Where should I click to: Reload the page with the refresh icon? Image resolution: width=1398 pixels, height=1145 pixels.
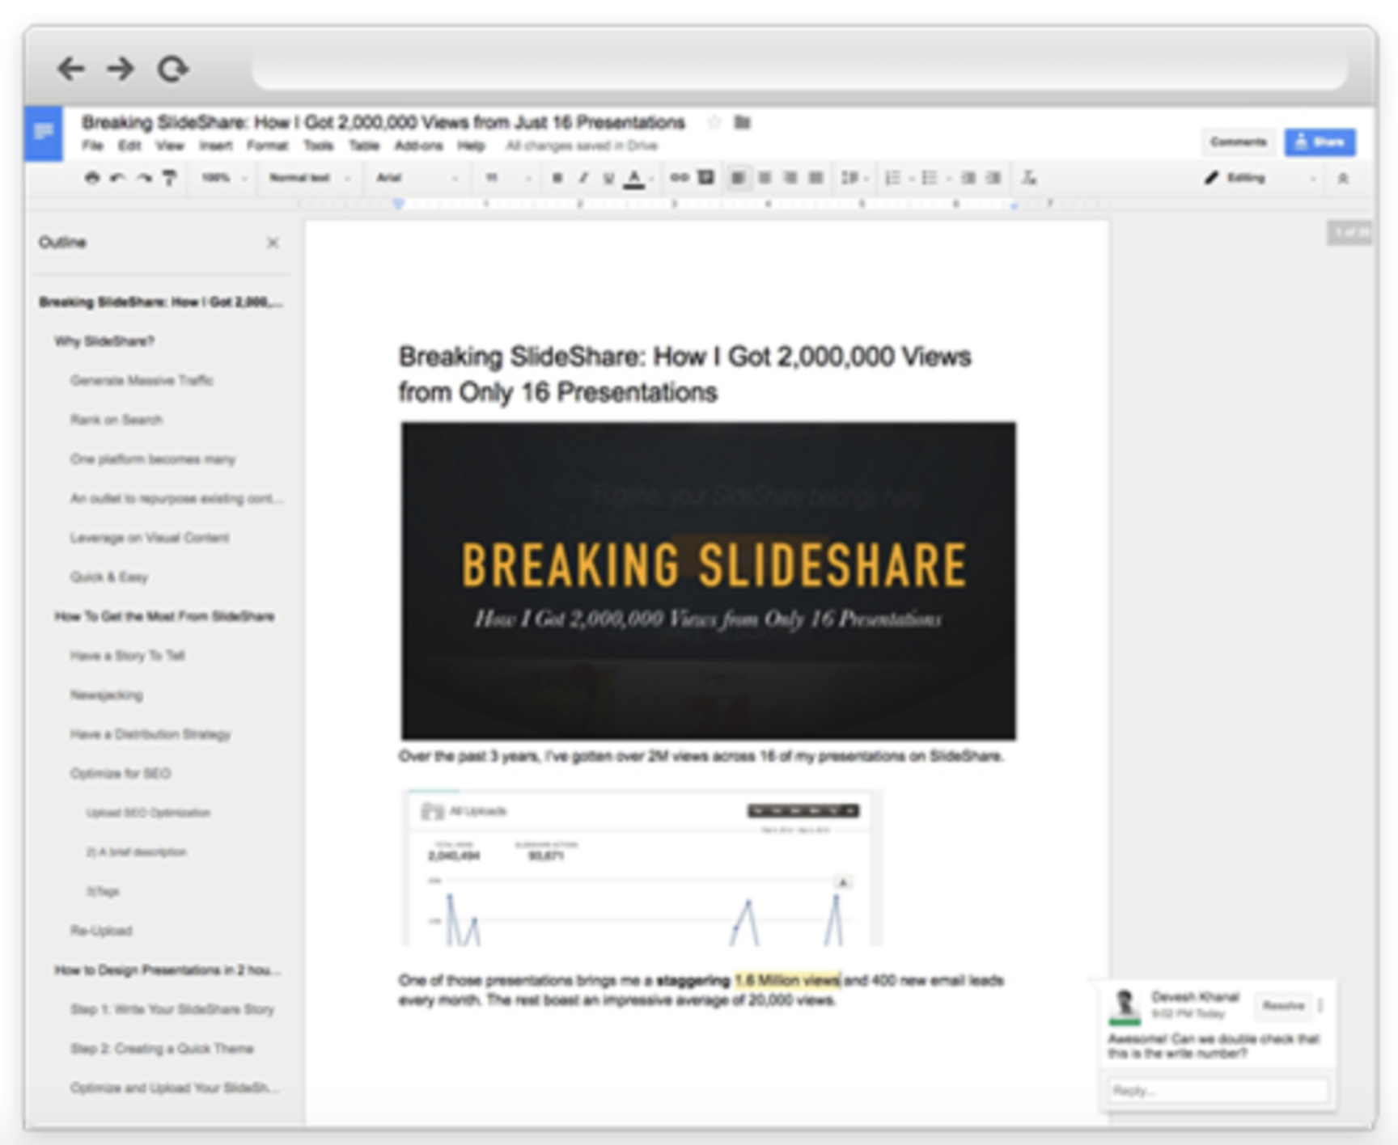click(172, 69)
